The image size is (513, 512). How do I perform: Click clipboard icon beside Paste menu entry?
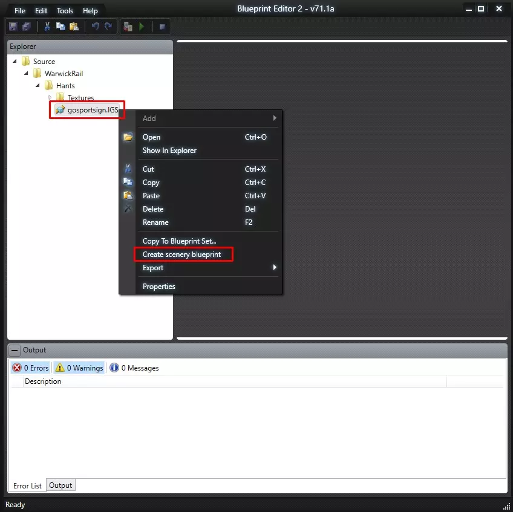[128, 195]
